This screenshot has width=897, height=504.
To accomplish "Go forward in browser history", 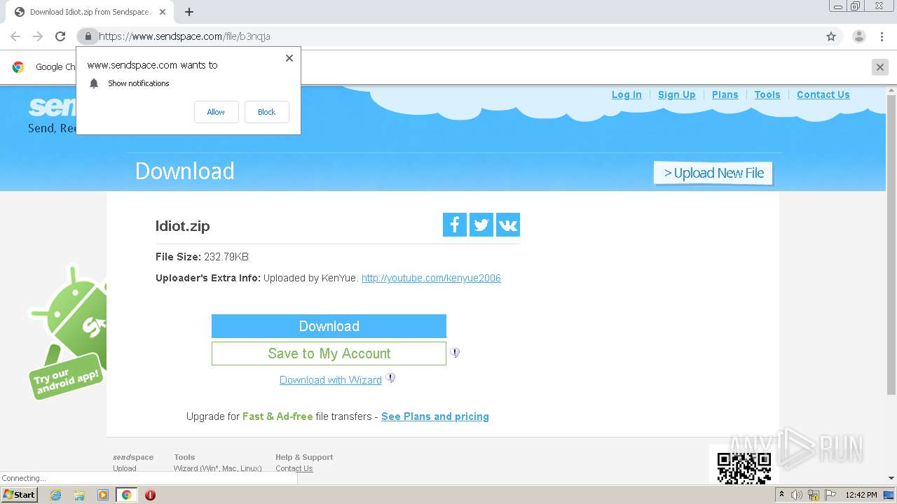I will (x=38, y=36).
